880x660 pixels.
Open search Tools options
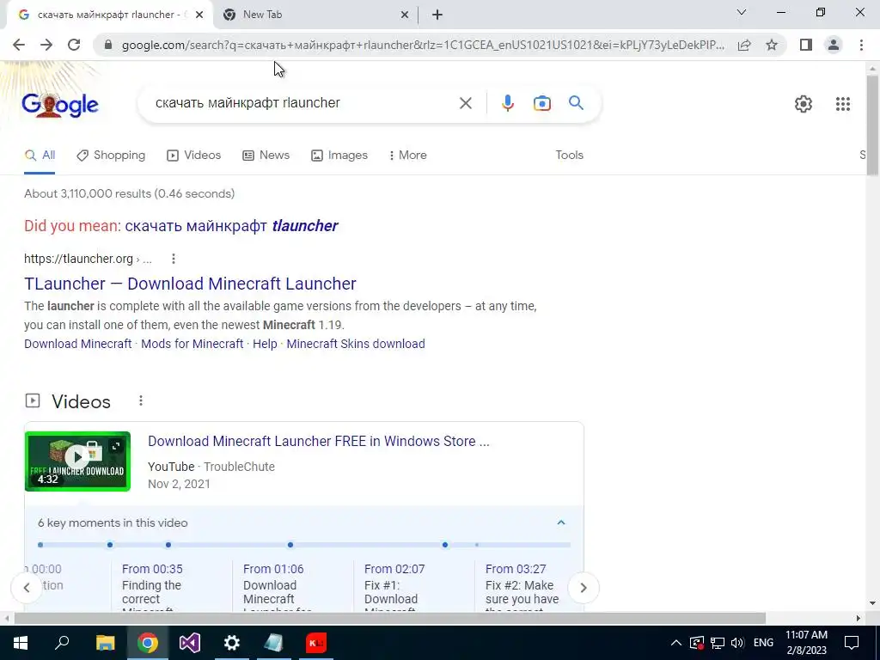[569, 156]
